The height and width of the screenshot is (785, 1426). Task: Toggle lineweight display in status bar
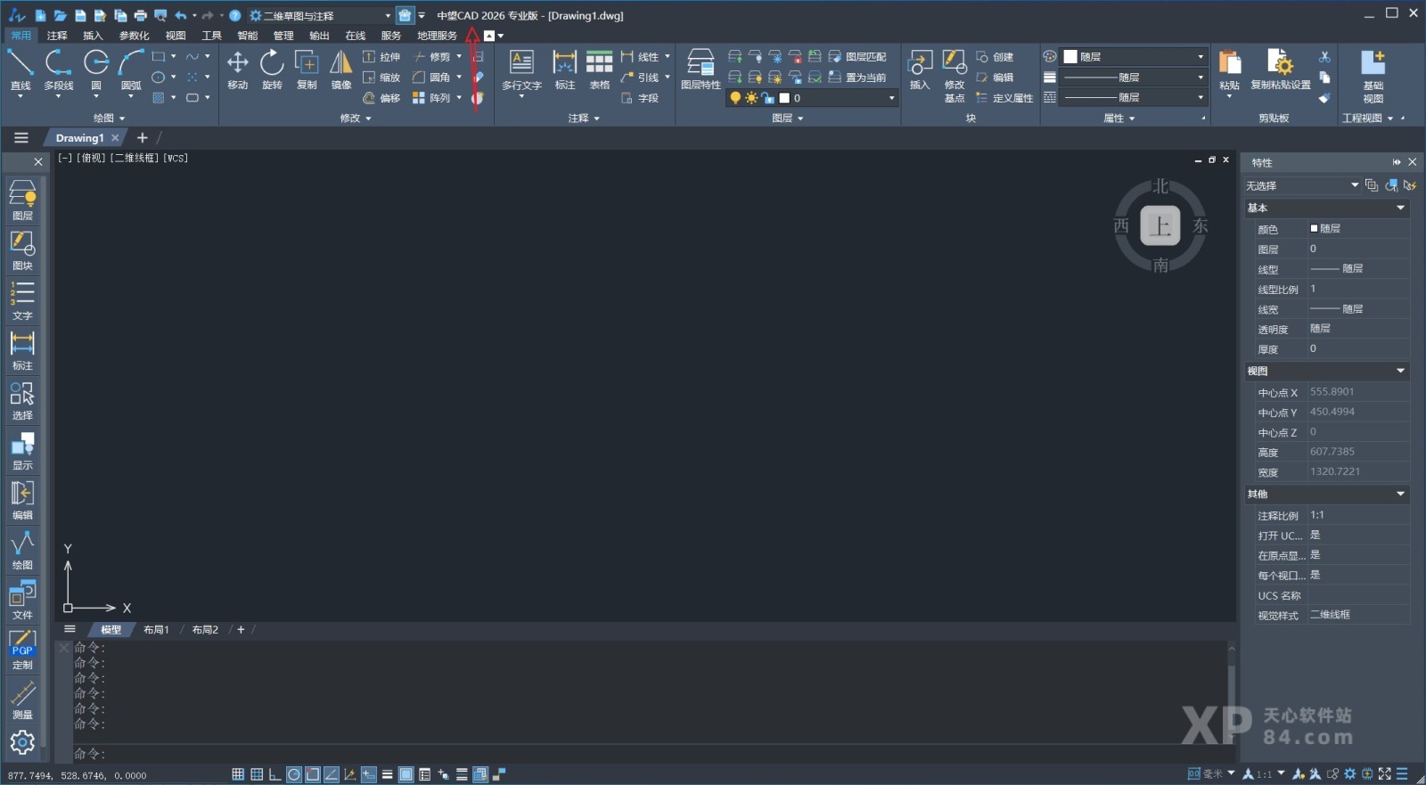(x=387, y=774)
